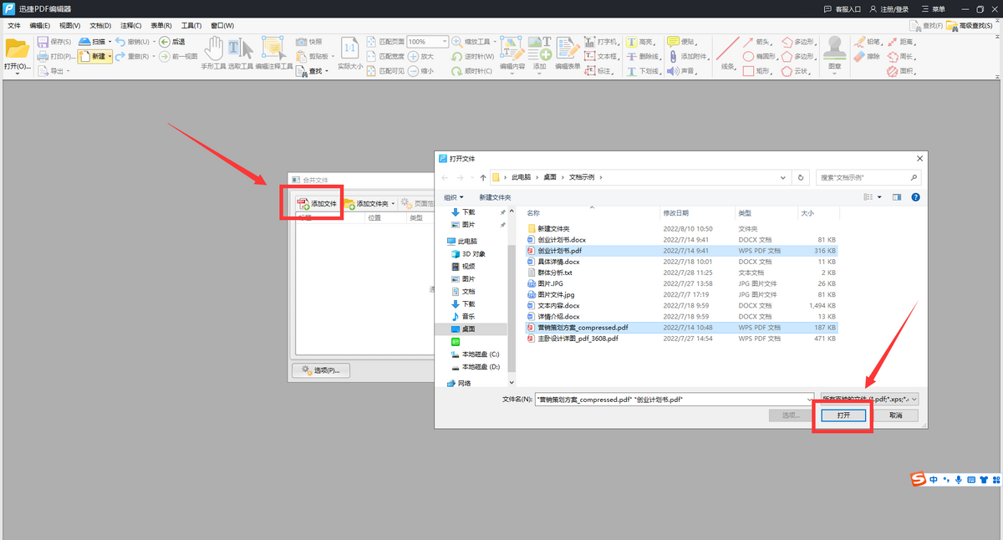Click 匹配页面 fit page icon
This screenshot has height=540, width=1003.
(372, 41)
